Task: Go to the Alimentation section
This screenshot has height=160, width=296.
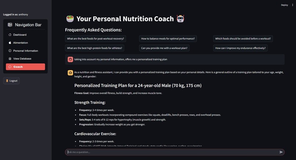Action: 21,43
